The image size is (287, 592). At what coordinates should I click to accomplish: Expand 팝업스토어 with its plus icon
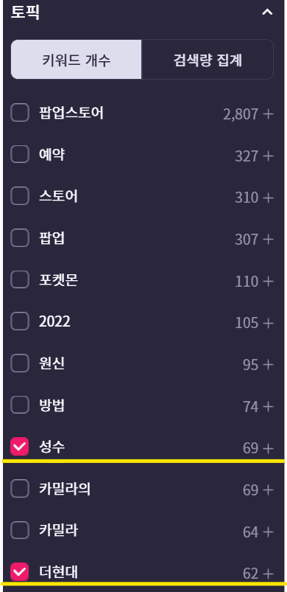click(268, 114)
